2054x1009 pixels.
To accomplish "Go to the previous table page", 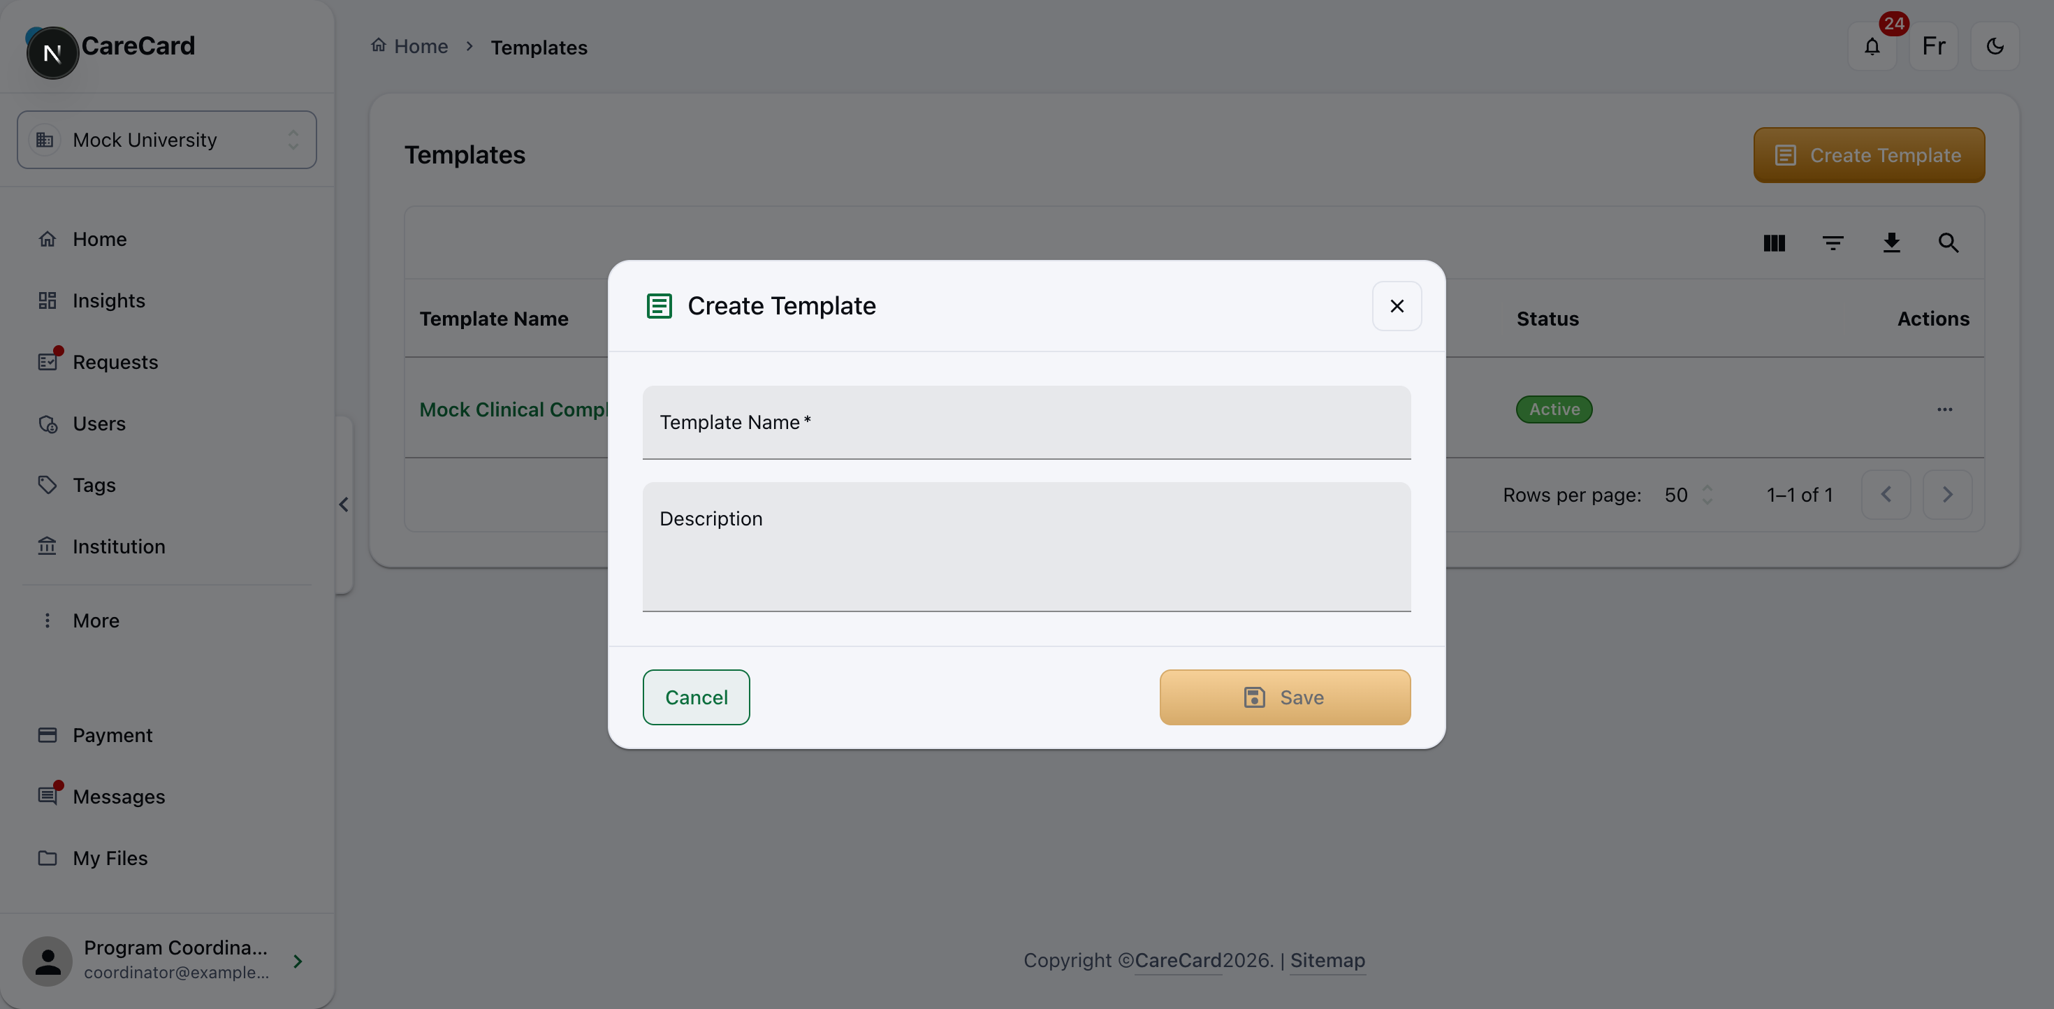I will 1885,495.
